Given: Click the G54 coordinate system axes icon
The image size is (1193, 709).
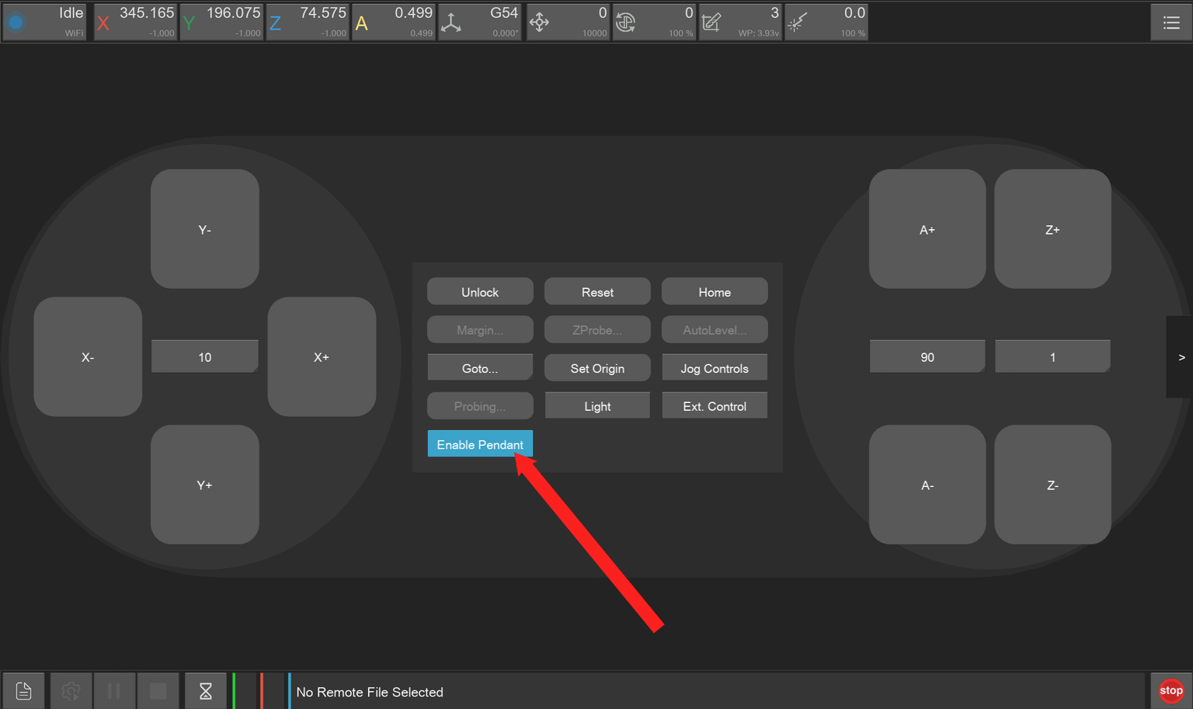Looking at the screenshot, I should 451,23.
